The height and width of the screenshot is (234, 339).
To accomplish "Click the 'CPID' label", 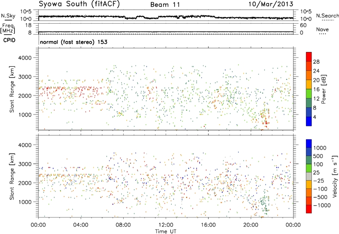I will (9, 40).
